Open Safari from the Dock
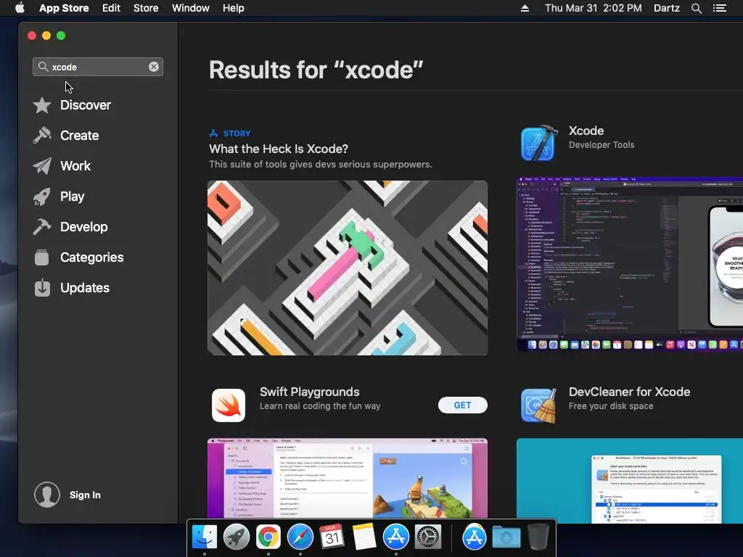This screenshot has height=557, width=743. 300,537
